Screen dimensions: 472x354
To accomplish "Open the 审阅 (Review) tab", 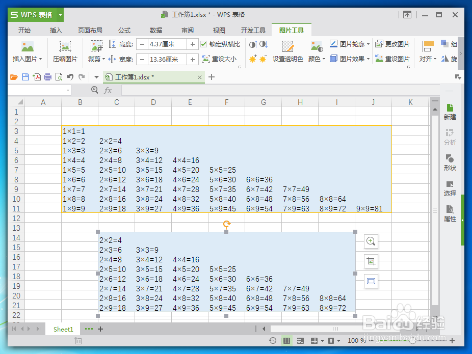I will click(x=188, y=30).
